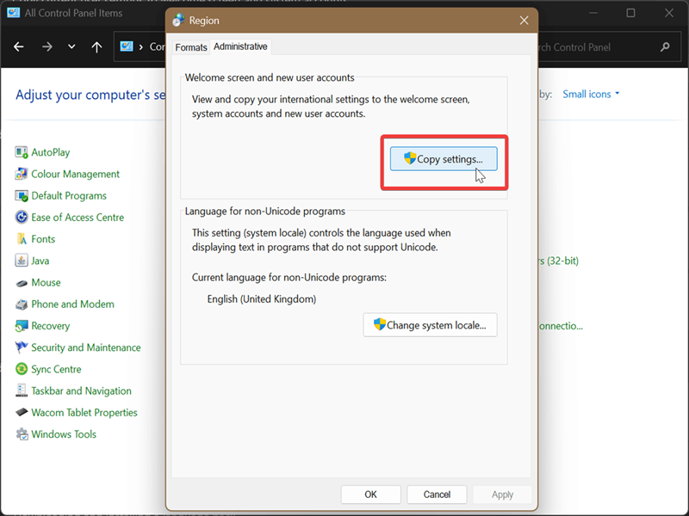Click the Copy settings... button

[444, 159]
